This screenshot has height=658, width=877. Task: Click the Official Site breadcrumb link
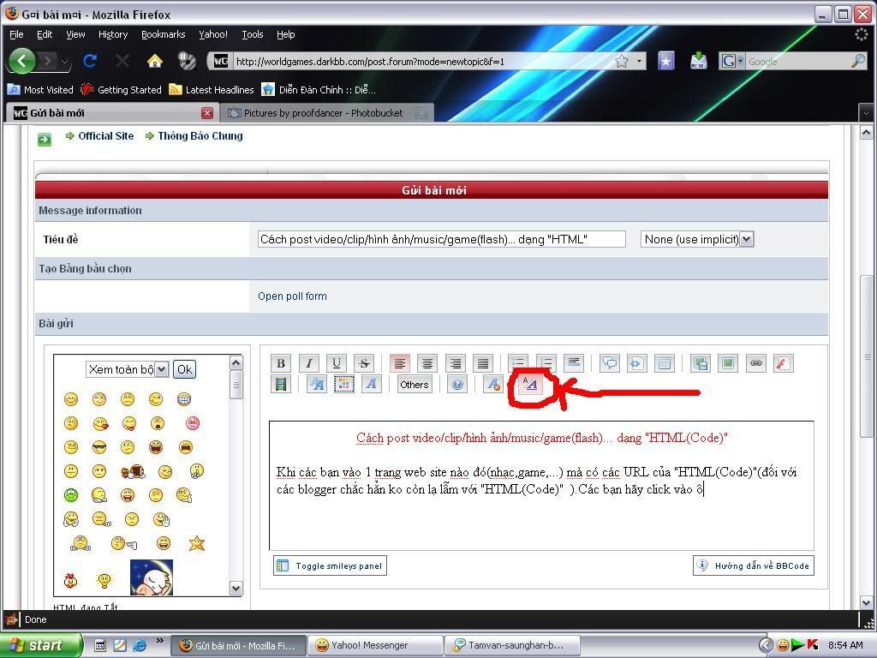click(x=105, y=136)
